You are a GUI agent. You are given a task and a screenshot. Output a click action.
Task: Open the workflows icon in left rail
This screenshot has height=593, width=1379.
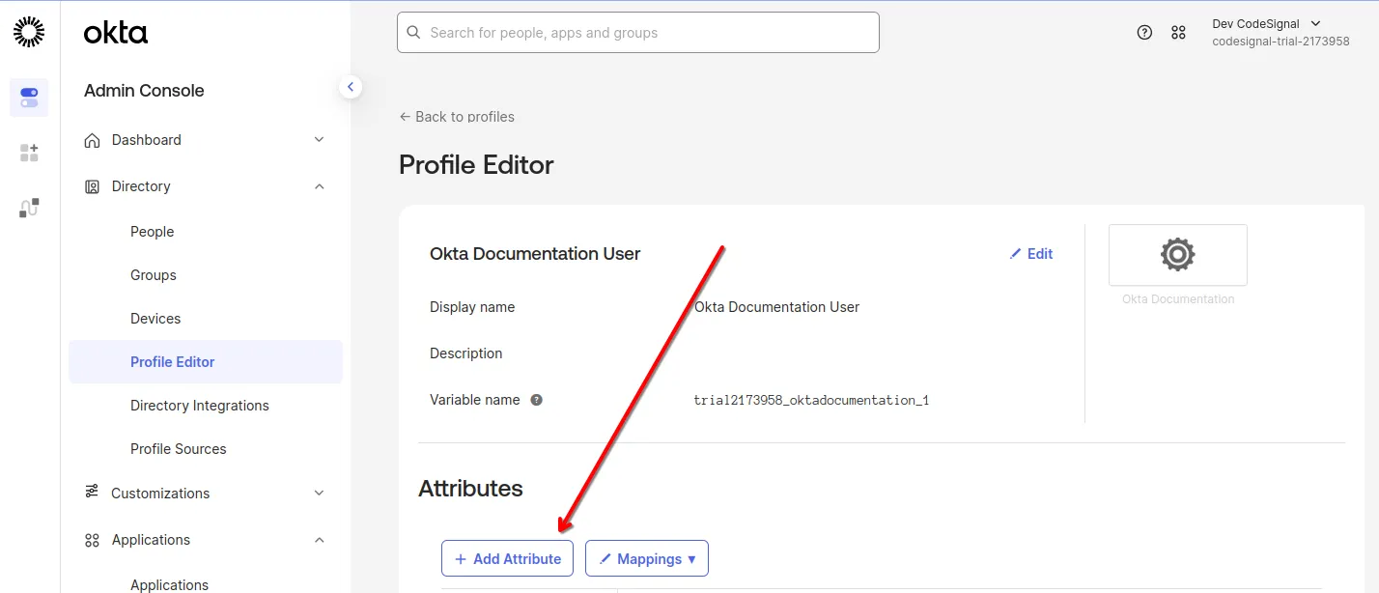pyautogui.click(x=29, y=208)
